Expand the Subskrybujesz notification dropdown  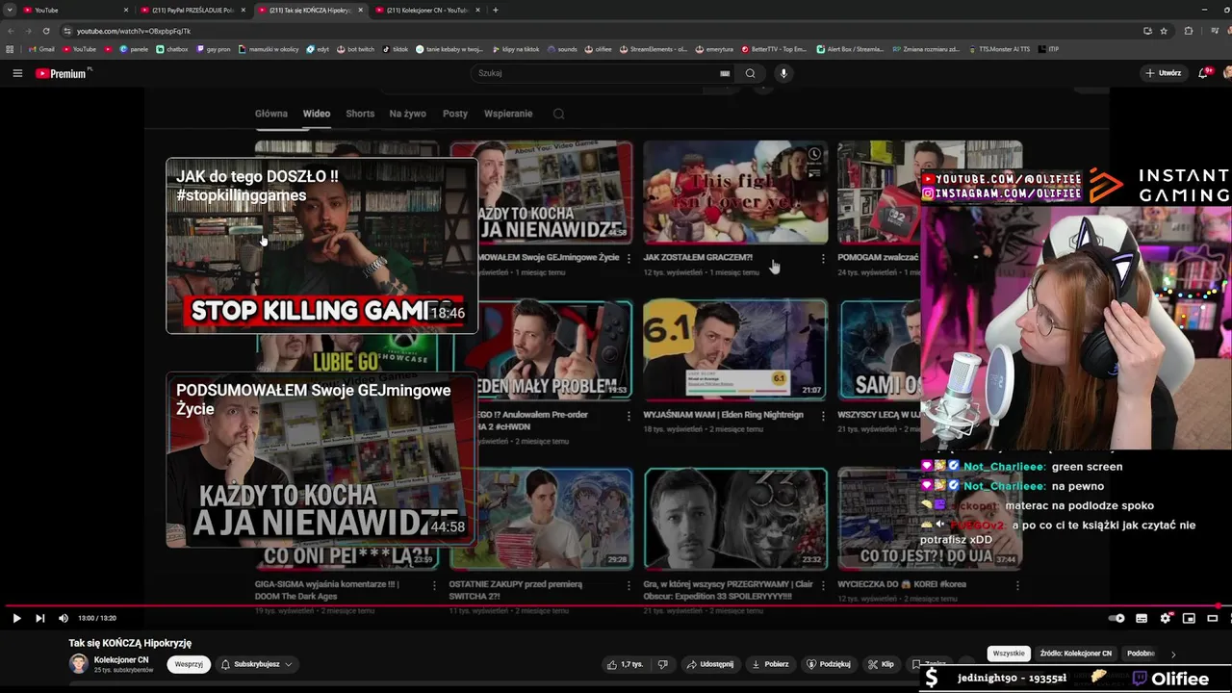click(256, 664)
